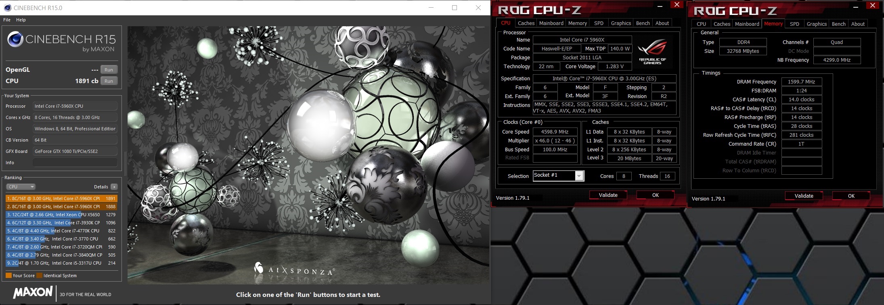
Task: Click the Cinebench logo icon in title bar
Action: tap(7, 8)
